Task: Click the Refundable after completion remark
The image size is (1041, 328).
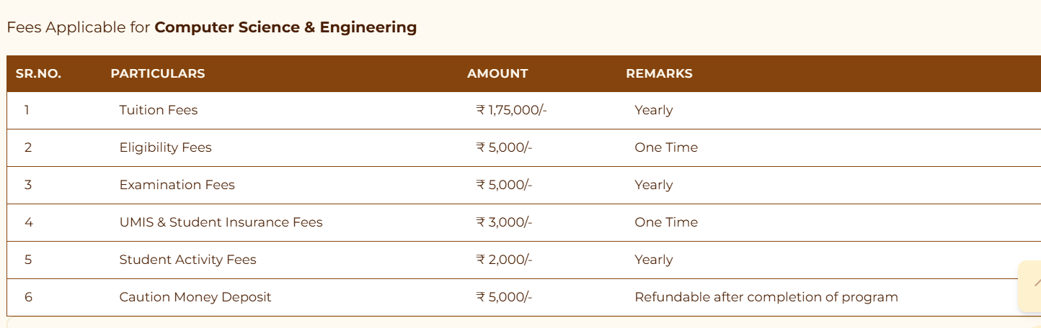Action: point(766,297)
